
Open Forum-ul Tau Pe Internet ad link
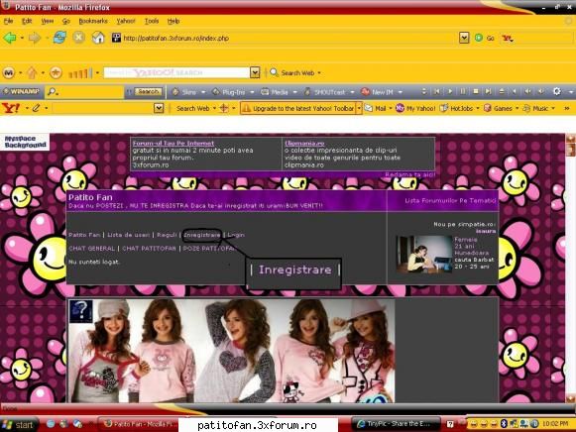pyautogui.click(x=173, y=143)
